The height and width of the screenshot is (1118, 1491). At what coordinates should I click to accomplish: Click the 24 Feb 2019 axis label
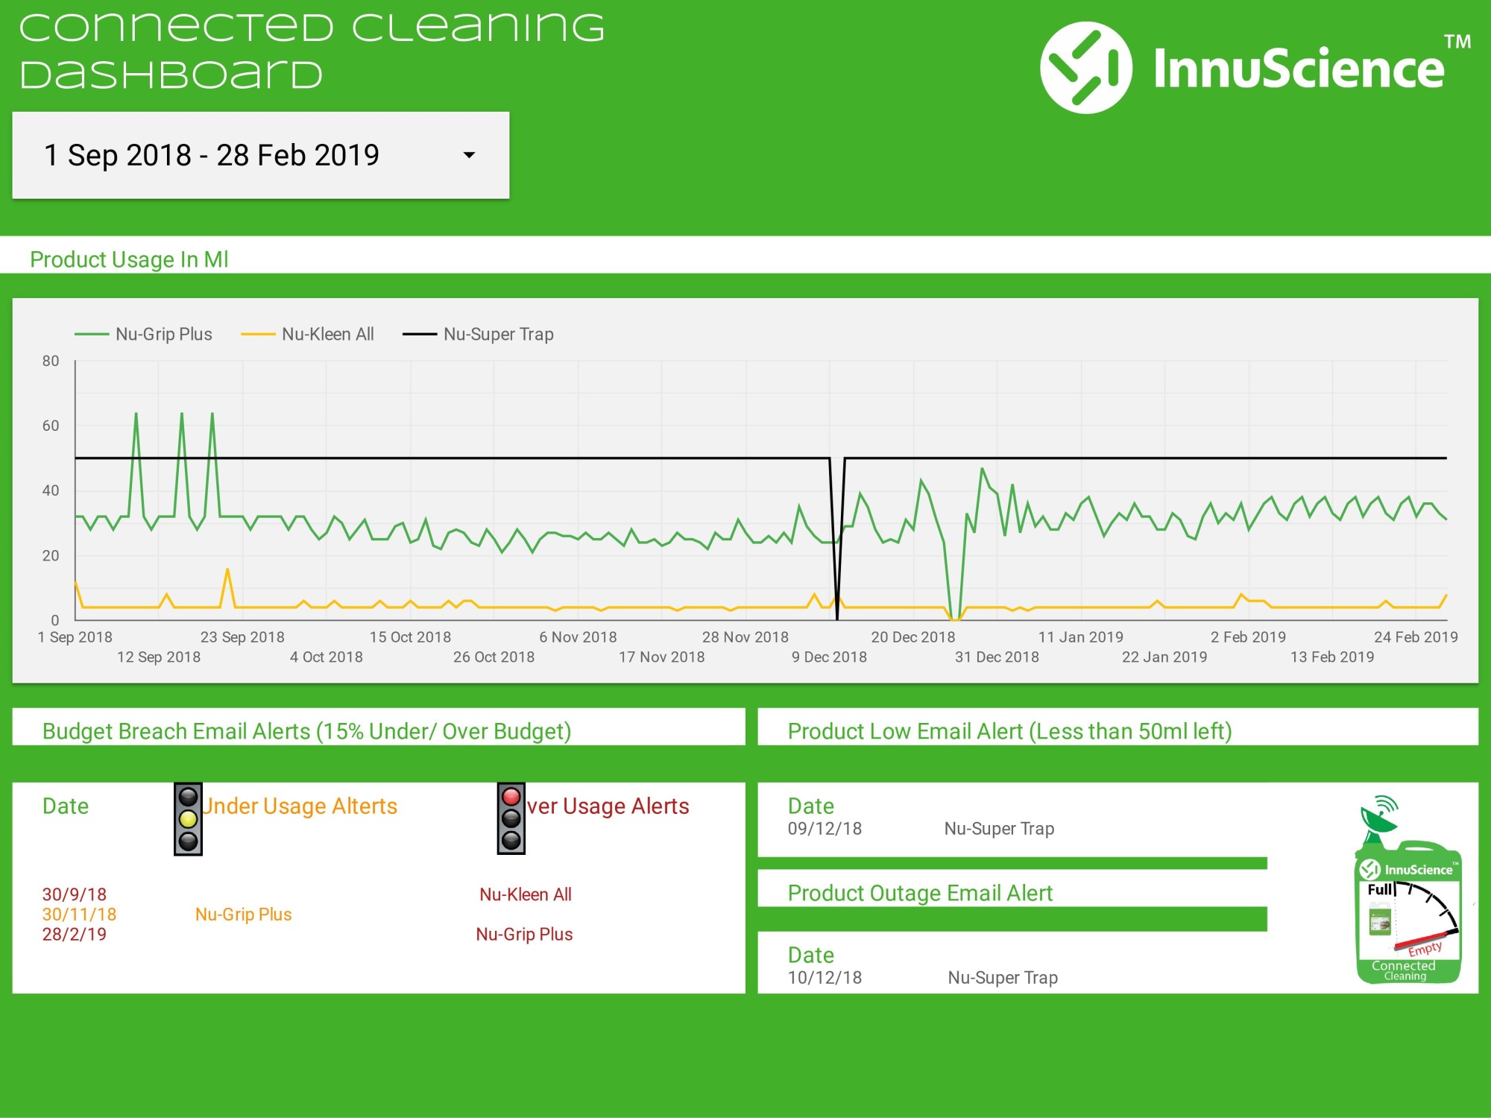pos(1416,637)
